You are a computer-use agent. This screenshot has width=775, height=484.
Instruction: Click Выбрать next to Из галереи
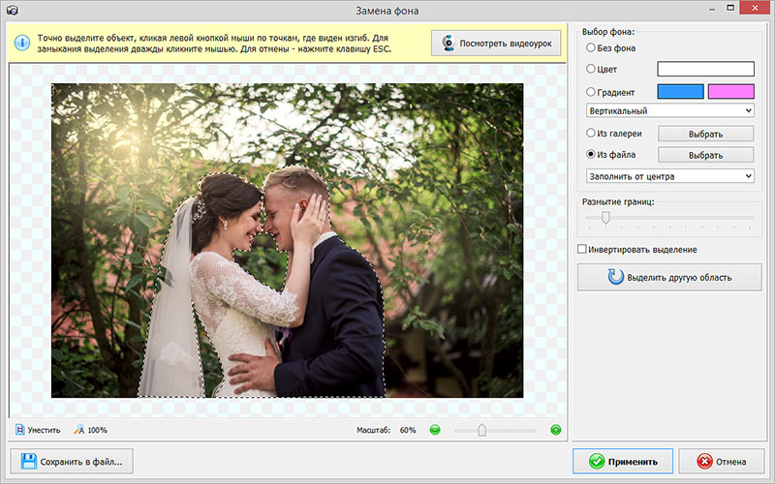[705, 134]
